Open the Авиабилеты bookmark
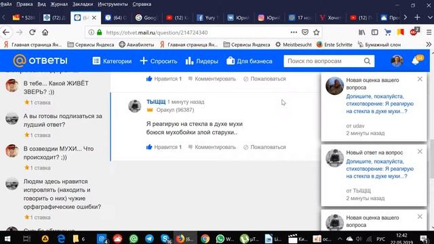The image size is (434, 244). pos(136,45)
